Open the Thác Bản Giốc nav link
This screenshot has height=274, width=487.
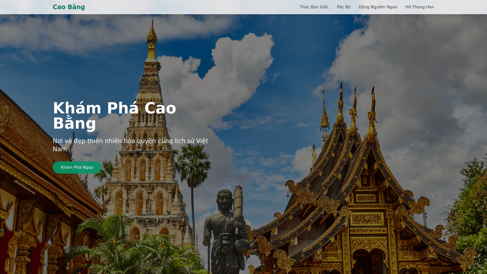314,7
